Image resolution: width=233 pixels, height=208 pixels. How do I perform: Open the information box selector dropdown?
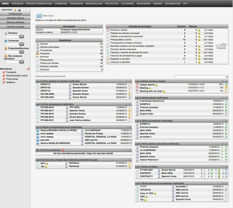(x=201, y=77)
